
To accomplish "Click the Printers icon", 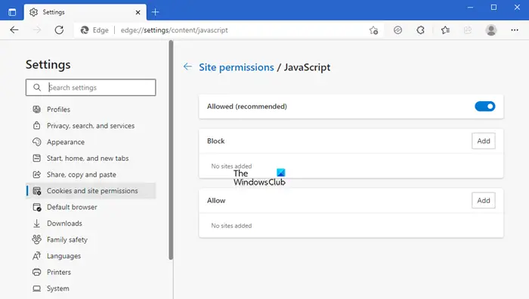I will coord(36,272).
